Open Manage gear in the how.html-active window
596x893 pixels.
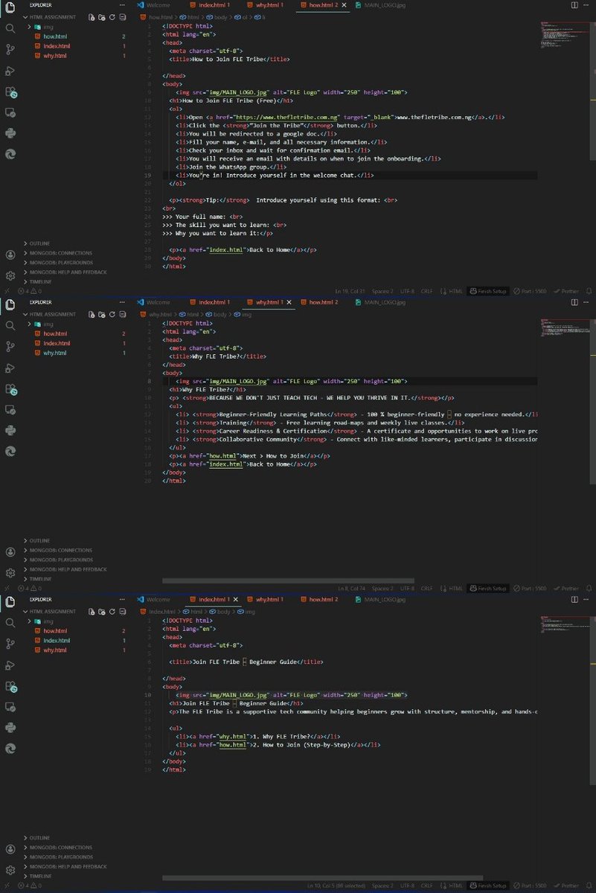pos(10,275)
